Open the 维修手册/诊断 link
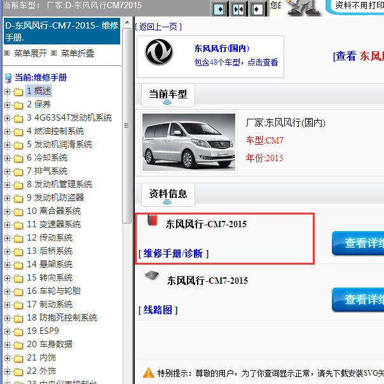The image size is (384, 384). tap(173, 253)
